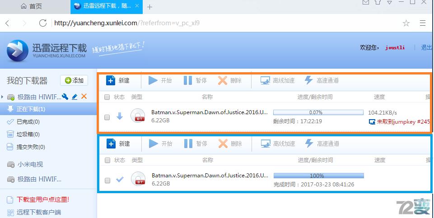Open the 远程下载客户端 link
This screenshot has height=218, width=434.
[39, 212]
